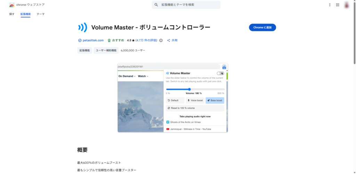Open the three-dot more options menu
Image resolution: width=356 pixels, height=174 pixels.
(330, 5)
